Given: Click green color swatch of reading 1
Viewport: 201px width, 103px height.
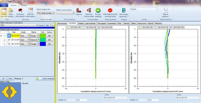Looking at the screenshot, I should point(43,36).
